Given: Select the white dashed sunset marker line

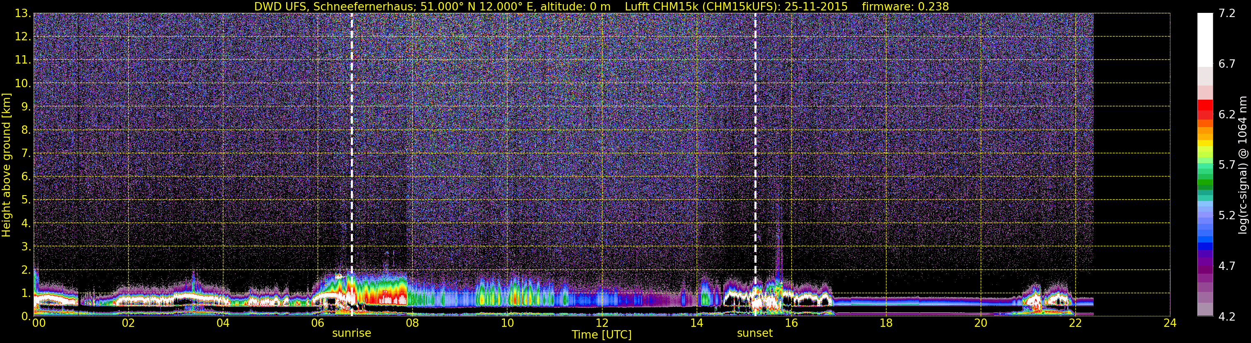Looking at the screenshot, I should [755, 165].
